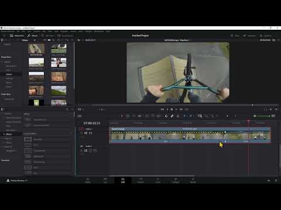Switch to the Media page tab

tap(88, 180)
